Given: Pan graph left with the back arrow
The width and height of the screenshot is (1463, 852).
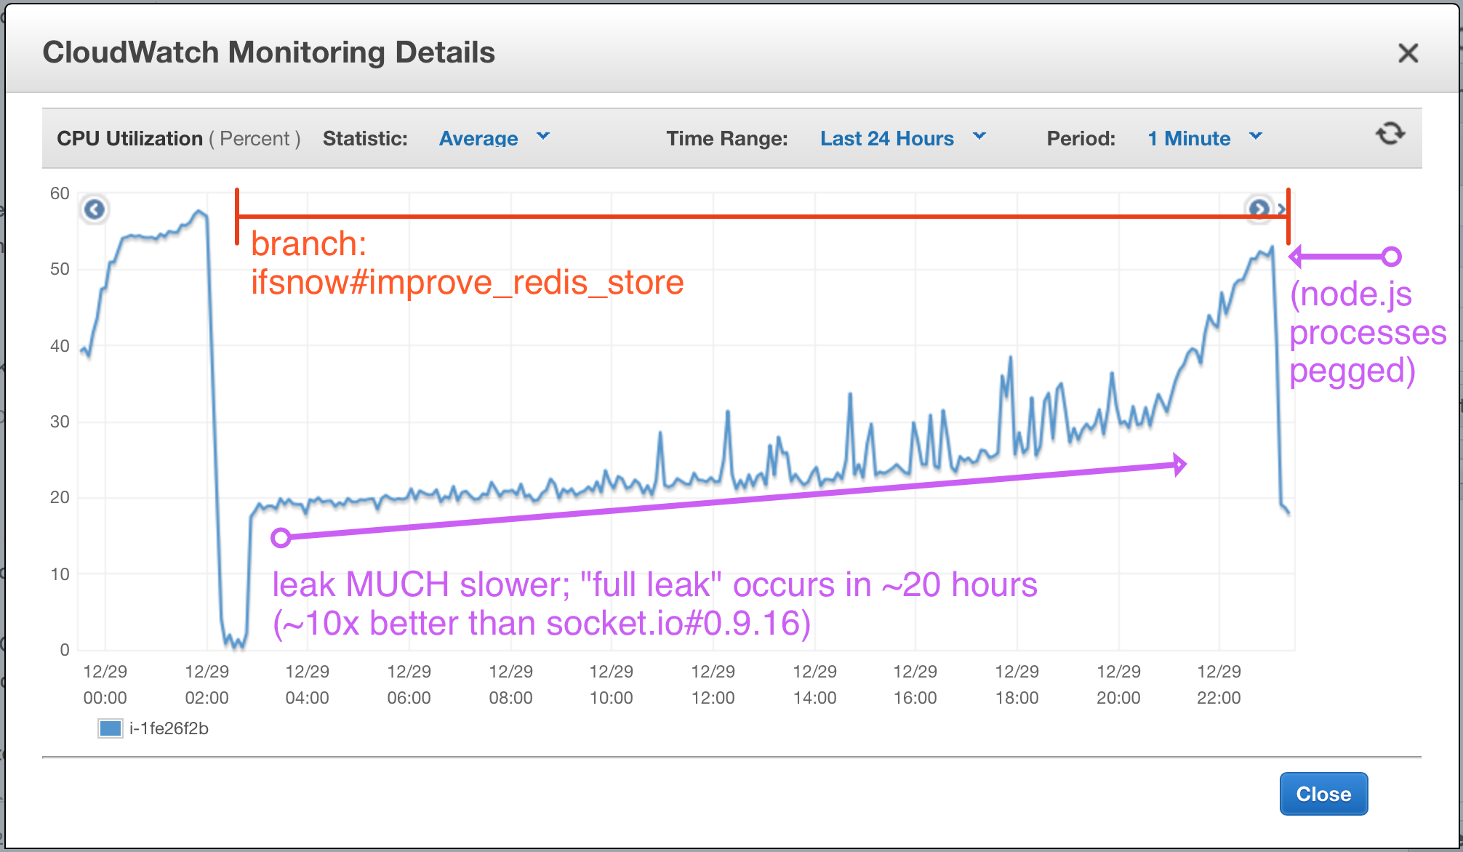Looking at the screenshot, I should pyautogui.click(x=95, y=209).
